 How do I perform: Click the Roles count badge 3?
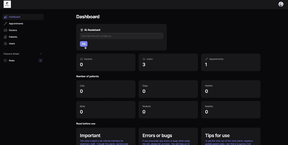[41, 61]
